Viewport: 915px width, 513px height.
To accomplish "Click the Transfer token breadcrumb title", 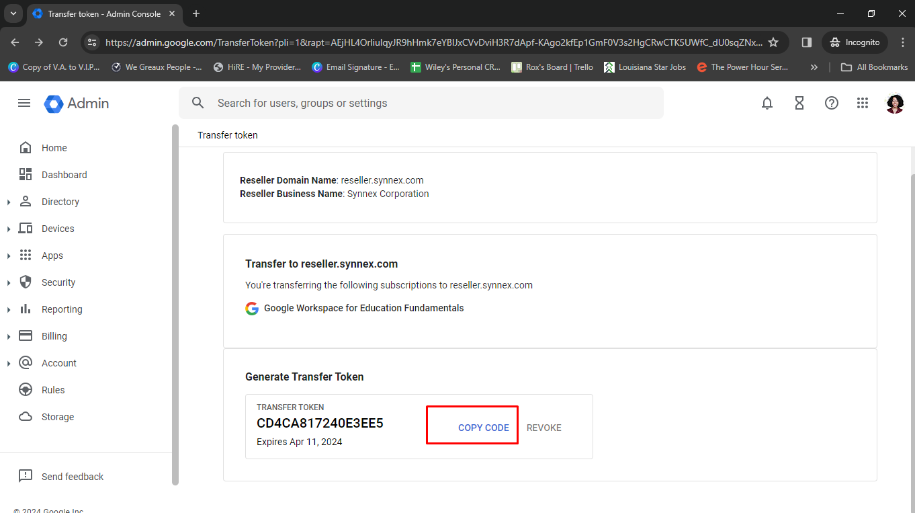I will (228, 135).
